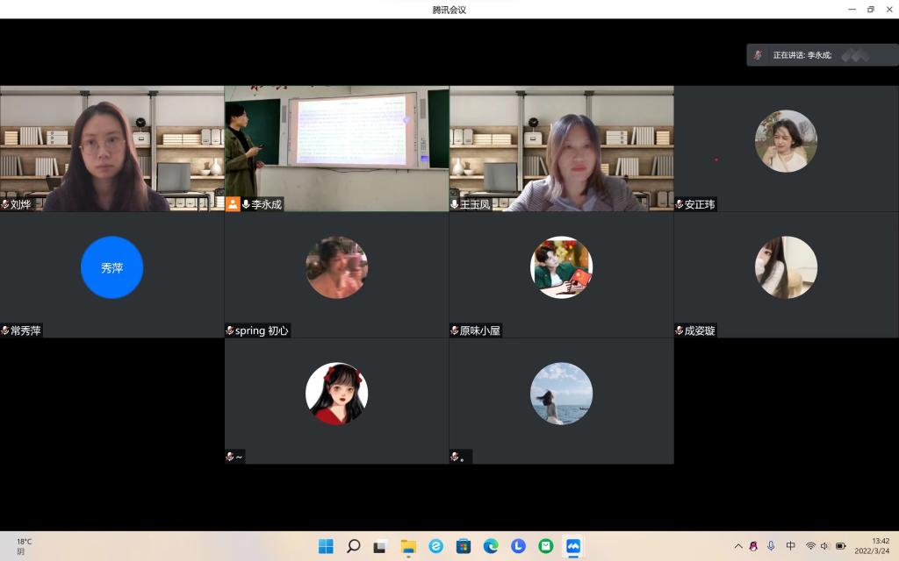Click muted mic icon beside 安正玮

tap(680, 204)
